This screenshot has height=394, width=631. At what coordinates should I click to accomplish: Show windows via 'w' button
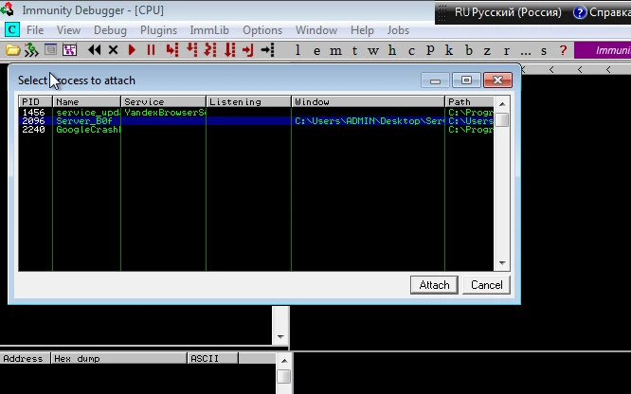[x=373, y=51]
